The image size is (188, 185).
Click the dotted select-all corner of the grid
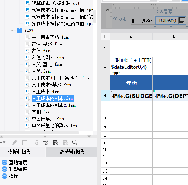tap(104, 37)
